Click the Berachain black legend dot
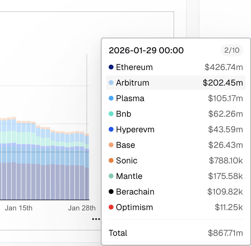This screenshot has width=251, height=246. 111,192
